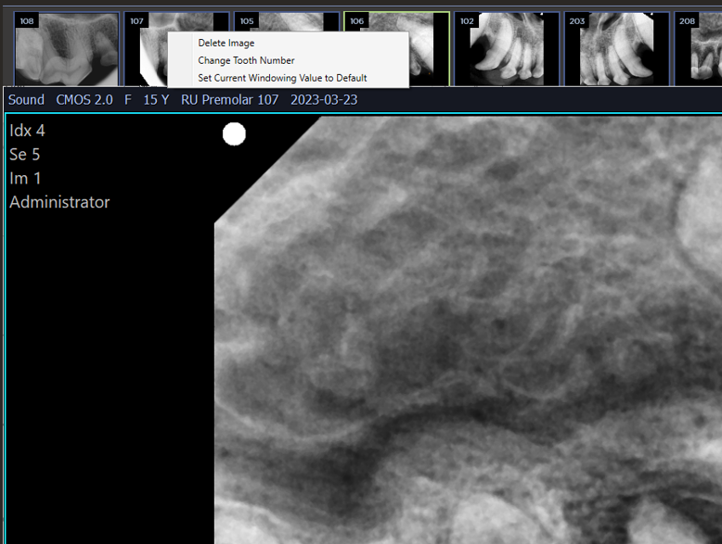Click Set Current Windowing Value to Default

tap(282, 78)
